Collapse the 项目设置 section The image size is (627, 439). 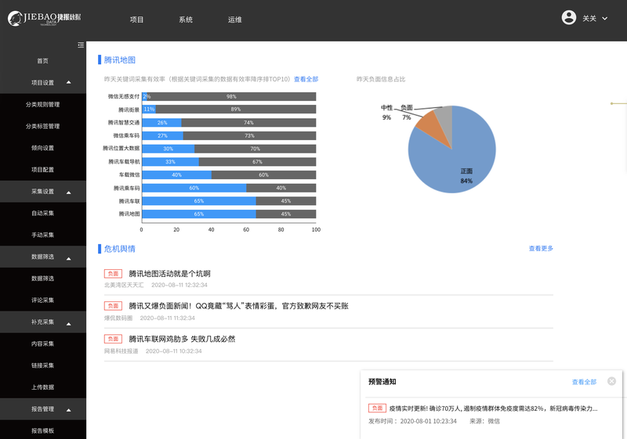[69, 83]
